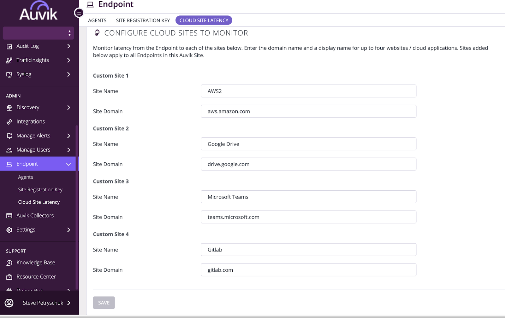Viewport: 505px width, 318px height.
Task: Click the Steve Petryschuk username
Action: pyautogui.click(x=43, y=303)
